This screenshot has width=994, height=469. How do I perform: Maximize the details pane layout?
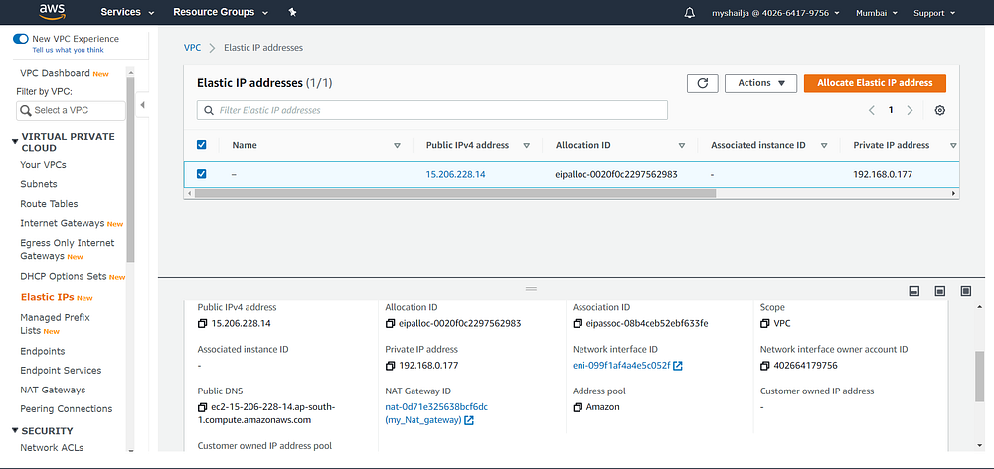(x=966, y=291)
